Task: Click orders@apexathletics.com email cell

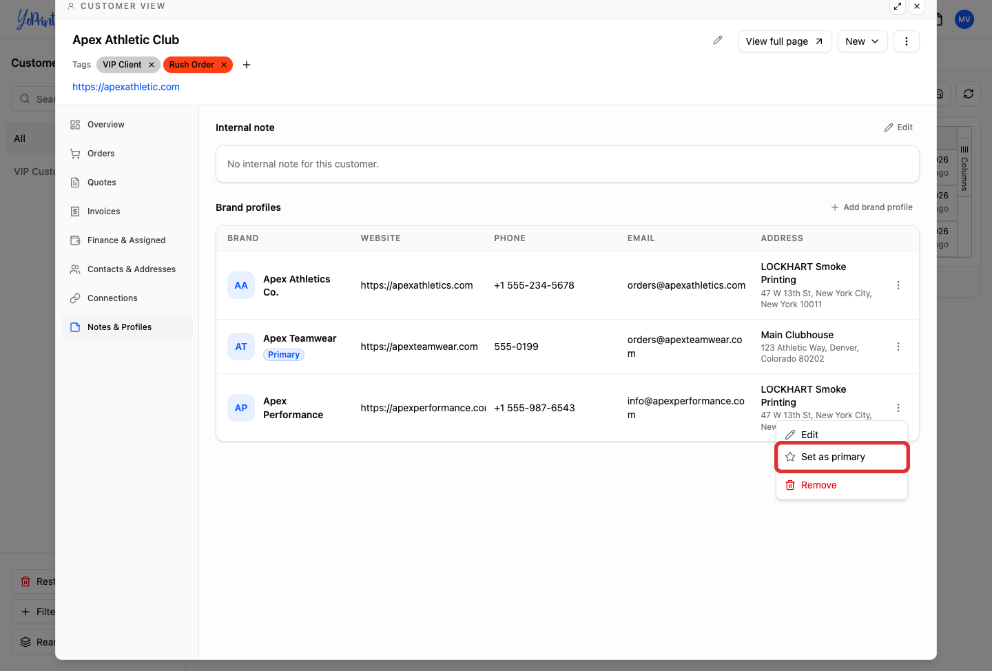Action: coord(686,285)
